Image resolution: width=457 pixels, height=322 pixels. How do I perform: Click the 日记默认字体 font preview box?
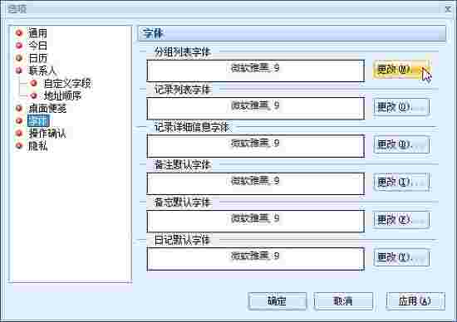point(256,259)
